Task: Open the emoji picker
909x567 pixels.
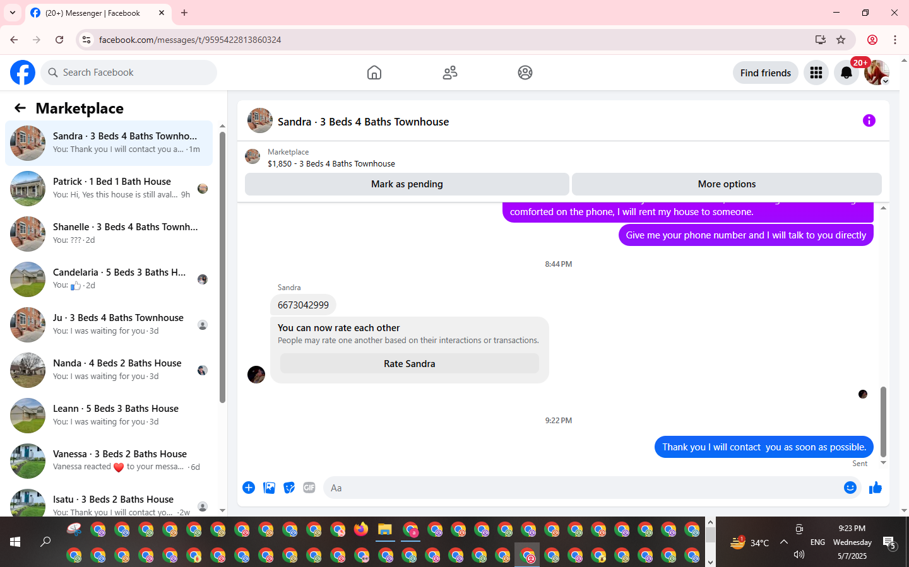Action: coord(850,488)
